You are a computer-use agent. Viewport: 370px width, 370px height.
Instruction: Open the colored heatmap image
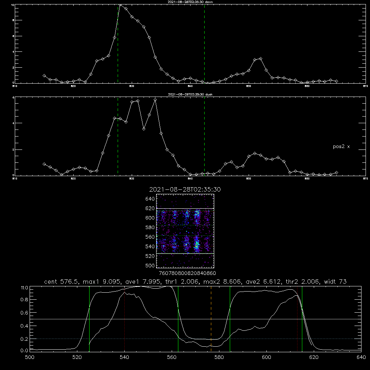tap(185, 231)
